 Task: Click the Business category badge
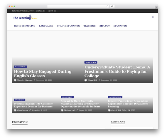(19, 100)
